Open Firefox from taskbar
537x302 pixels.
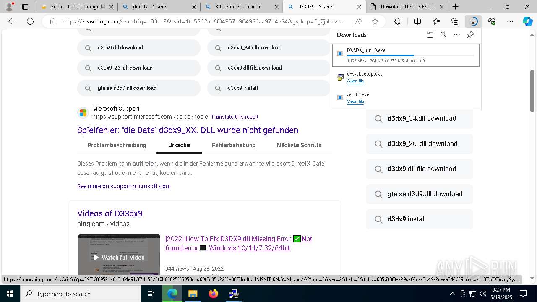point(214,294)
